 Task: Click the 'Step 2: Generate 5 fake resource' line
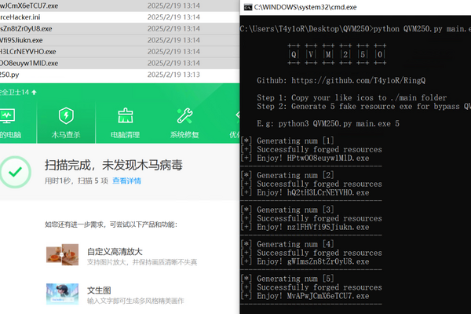pyautogui.click(x=363, y=107)
